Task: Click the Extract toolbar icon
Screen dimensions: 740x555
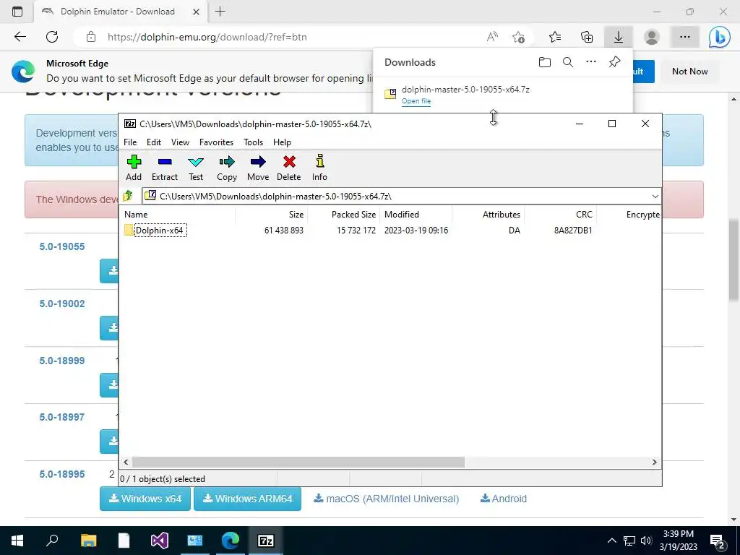Action: 165,168
